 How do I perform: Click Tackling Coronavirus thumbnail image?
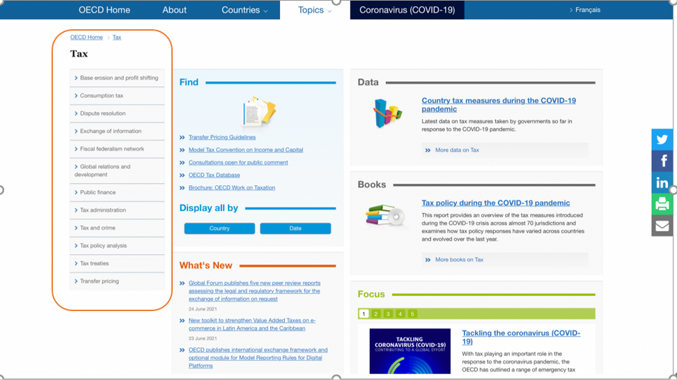410,351
